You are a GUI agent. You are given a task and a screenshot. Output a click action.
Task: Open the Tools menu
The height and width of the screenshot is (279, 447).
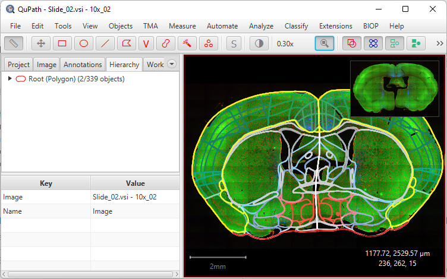[63, 26]
